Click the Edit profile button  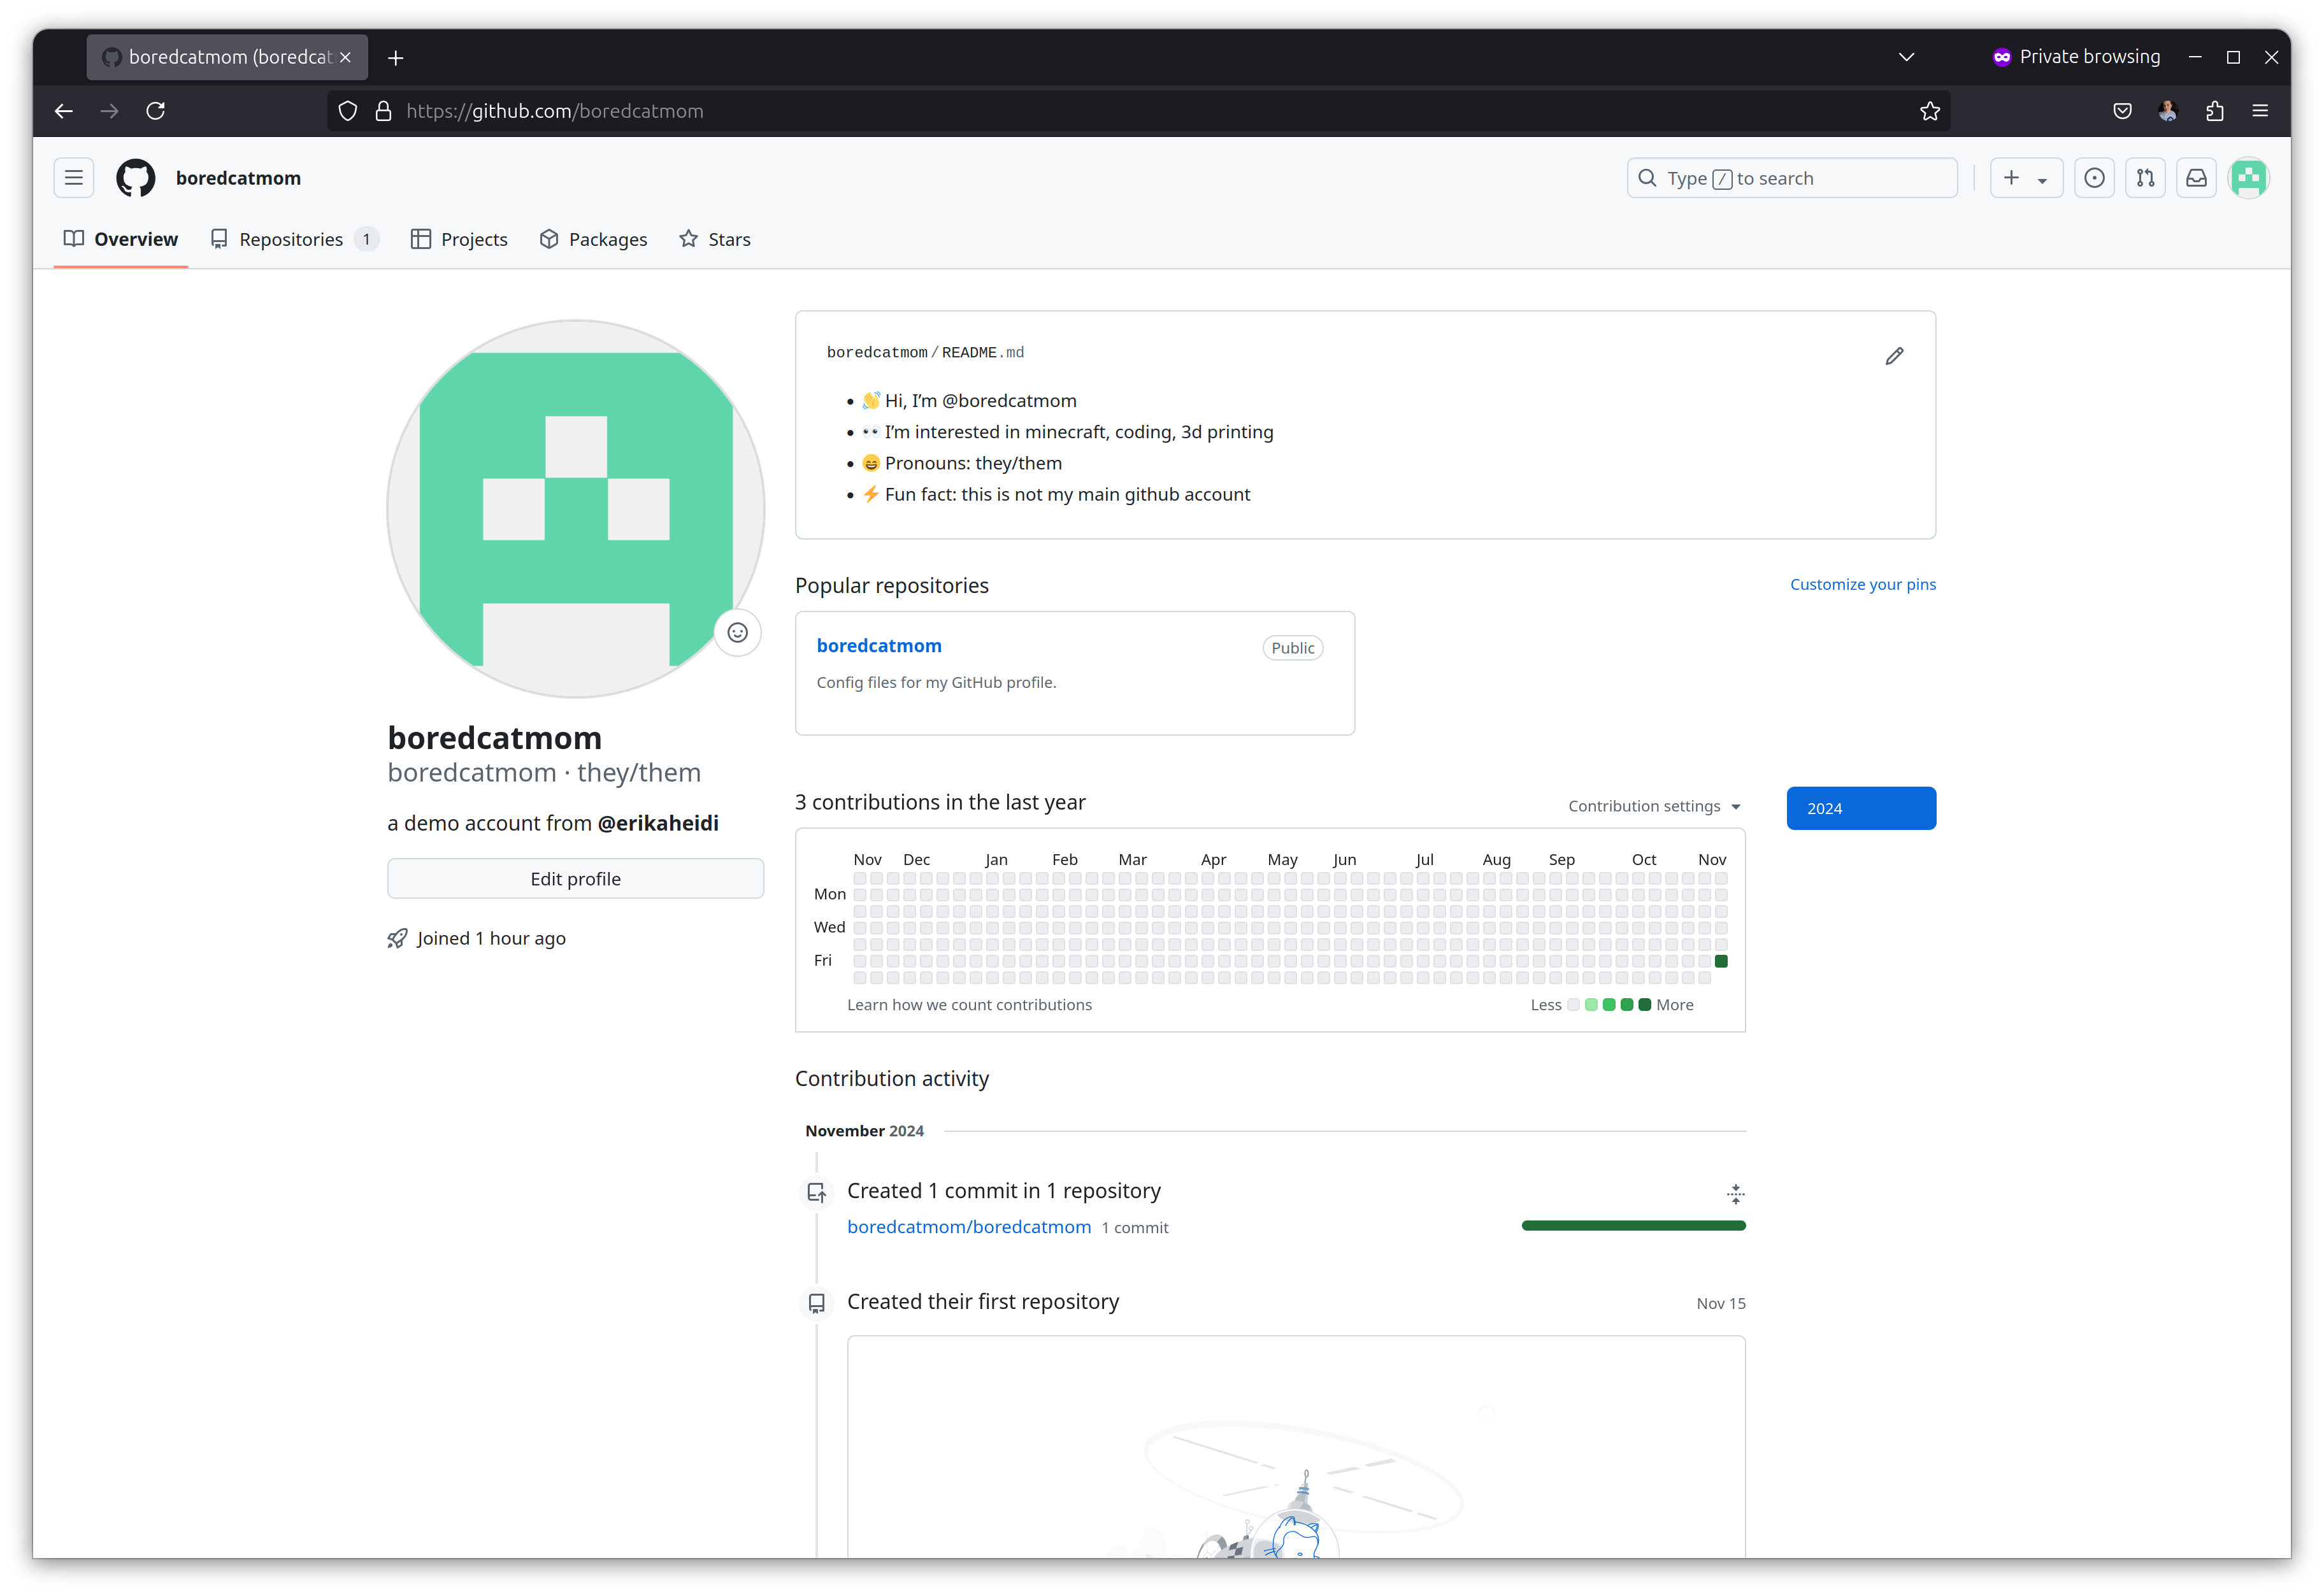click(575, 878)
